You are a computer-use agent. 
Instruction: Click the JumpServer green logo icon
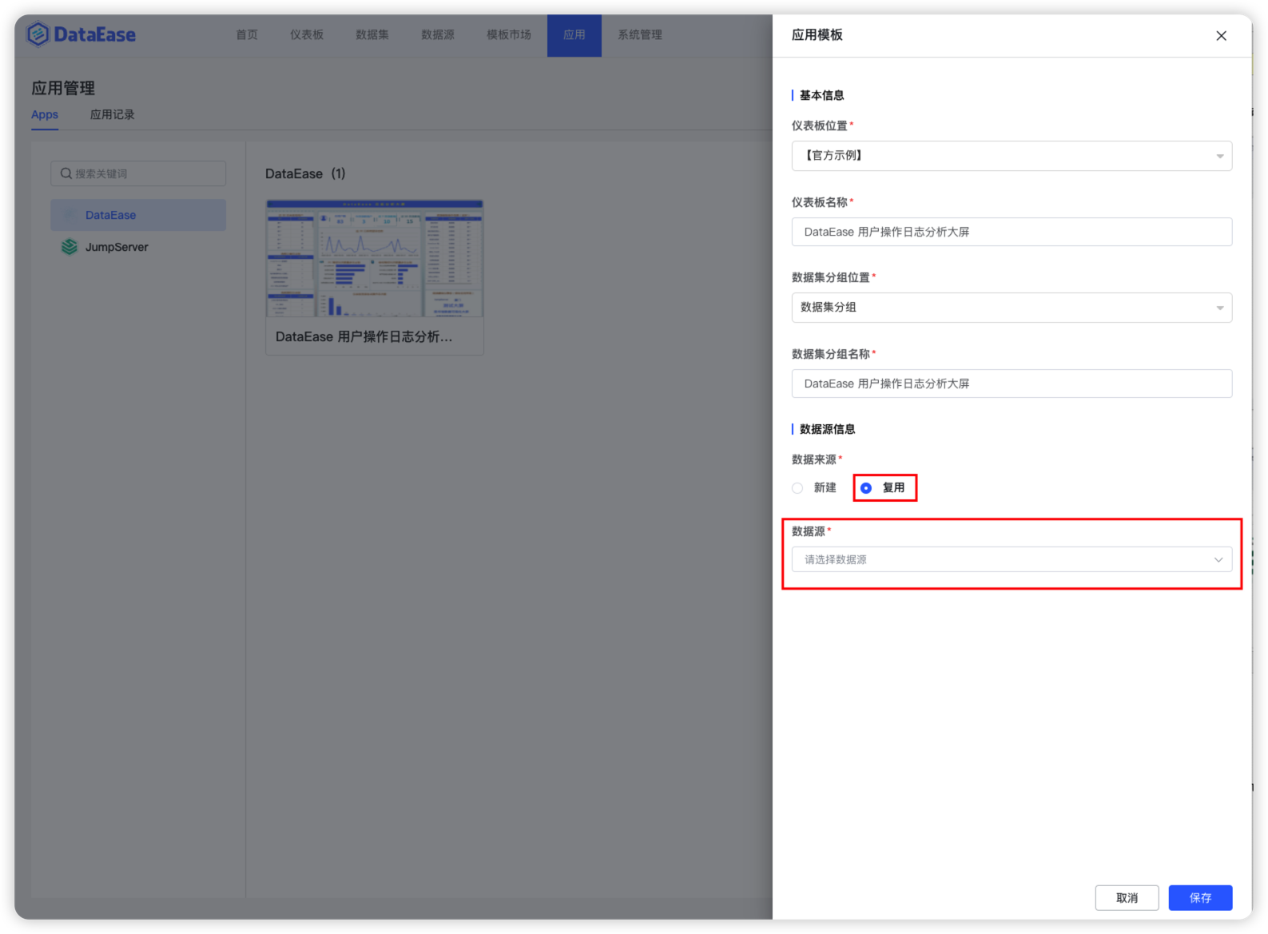click(70, 247)
